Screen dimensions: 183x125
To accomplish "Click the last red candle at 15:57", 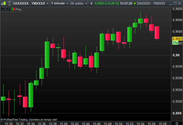I will click(157, 33).
